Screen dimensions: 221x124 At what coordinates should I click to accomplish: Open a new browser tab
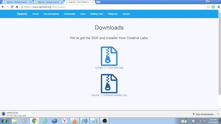98,2
